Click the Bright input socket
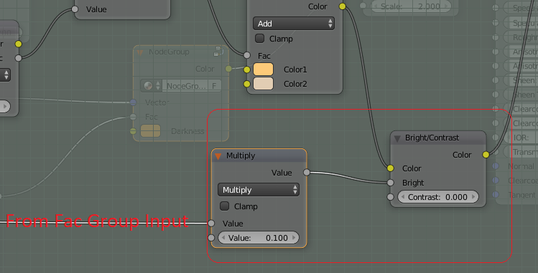Viewport: 538px width, 273px height. (x=391, y=183)
